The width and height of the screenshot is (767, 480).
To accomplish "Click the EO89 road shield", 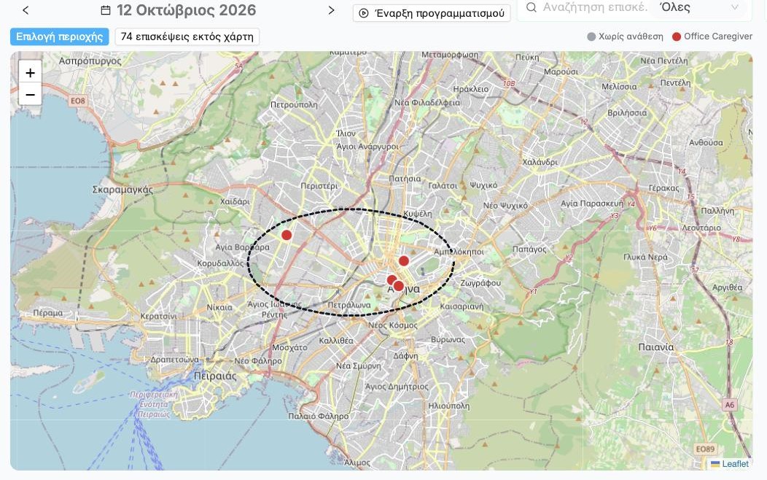I will 705,449.
